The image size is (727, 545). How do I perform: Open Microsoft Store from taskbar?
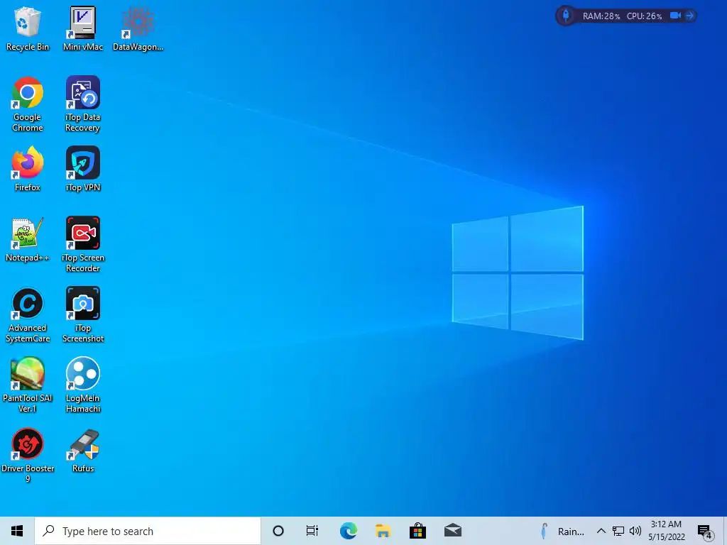[417, 531]
